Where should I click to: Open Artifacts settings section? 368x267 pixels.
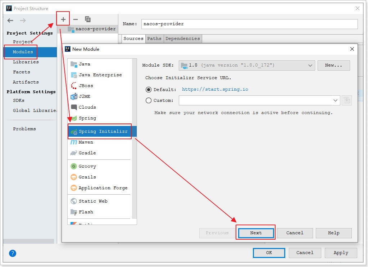pyautogui.click(x=26, y=82)
